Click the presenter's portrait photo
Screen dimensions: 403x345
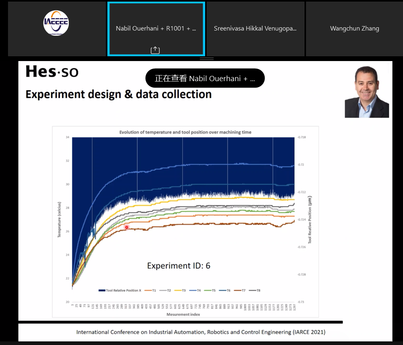[x=366, y=92]
